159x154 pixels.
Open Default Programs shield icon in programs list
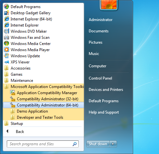[x=6, y=7]
